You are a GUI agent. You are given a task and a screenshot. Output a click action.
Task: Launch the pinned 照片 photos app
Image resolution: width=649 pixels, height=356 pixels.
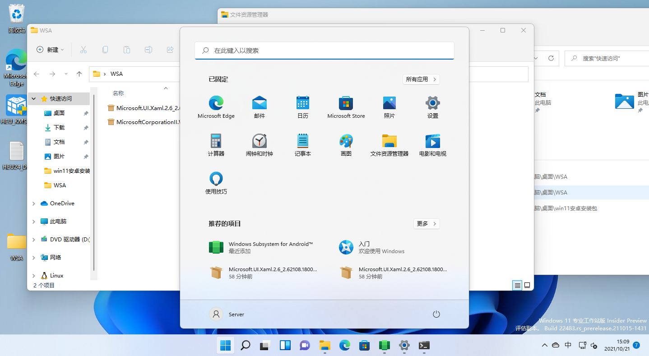(389, 107)
